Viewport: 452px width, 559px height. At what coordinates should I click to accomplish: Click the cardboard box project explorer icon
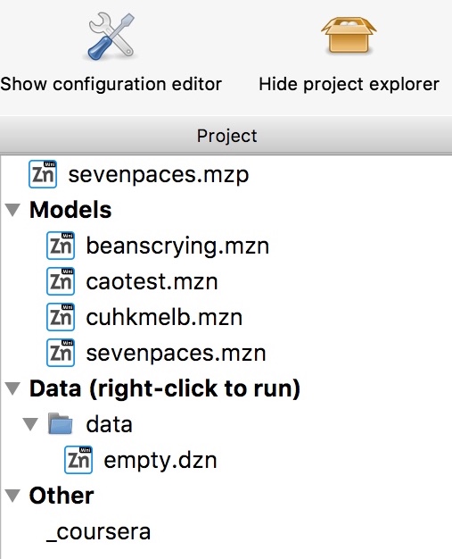click(x=349, y=35)
